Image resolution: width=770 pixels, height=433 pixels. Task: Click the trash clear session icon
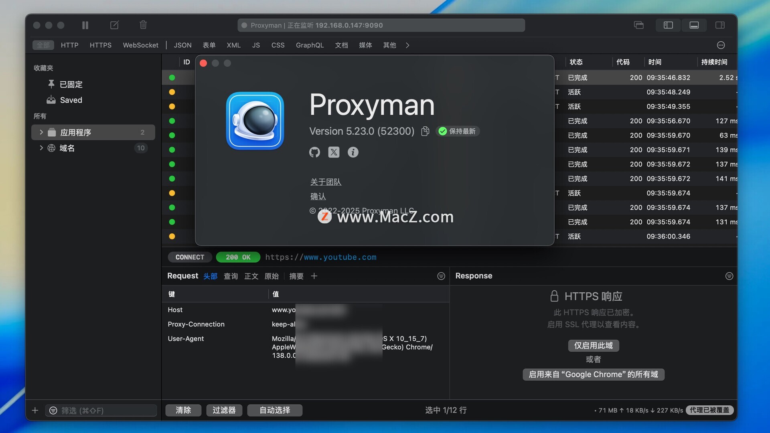(x=143, y=25)
